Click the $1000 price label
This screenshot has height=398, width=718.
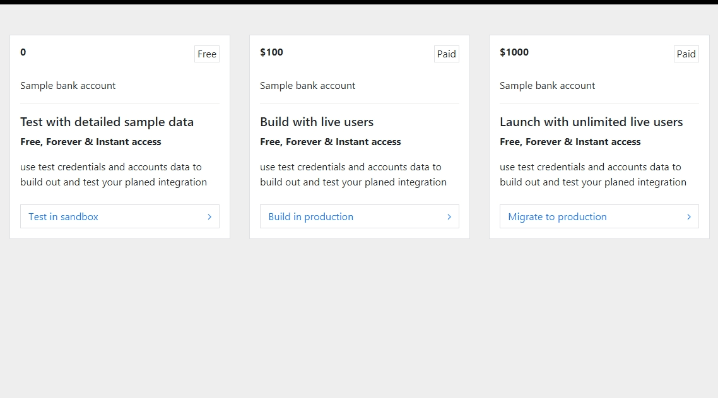pyautogui.click(x=514, y=52)
